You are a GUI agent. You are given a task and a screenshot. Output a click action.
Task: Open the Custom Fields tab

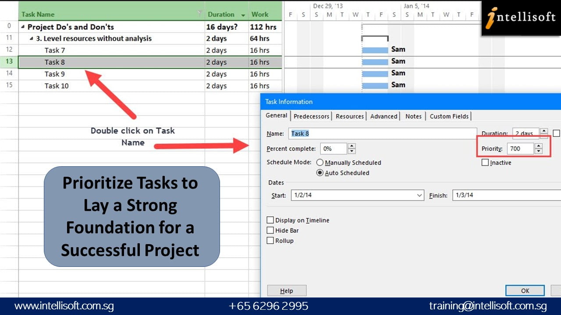click(x=449, y=116)
